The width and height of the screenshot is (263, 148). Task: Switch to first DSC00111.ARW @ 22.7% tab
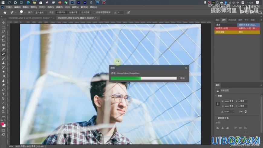(30, 18)
